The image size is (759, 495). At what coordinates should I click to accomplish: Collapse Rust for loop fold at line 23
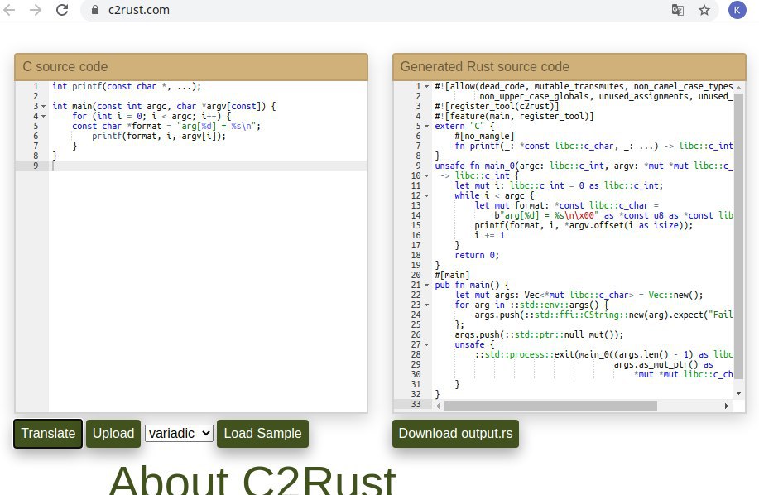click(426, 305)
